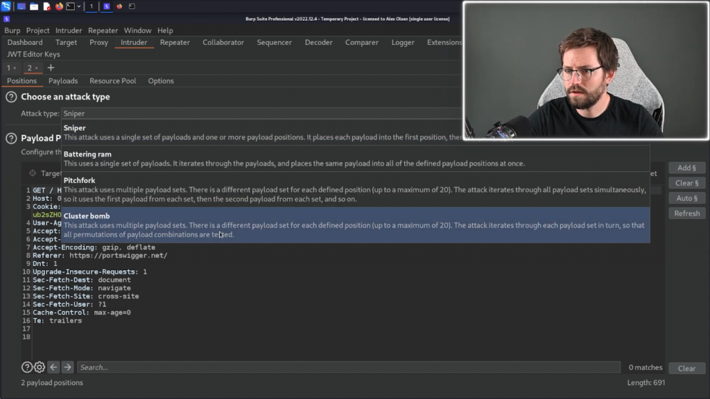Click the Sec-Fetch-Site: cross-site line

coord(85,296)
